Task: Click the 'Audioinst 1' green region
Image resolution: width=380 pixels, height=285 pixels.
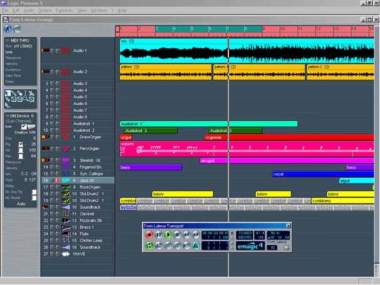Action: [x=209, y=124]
